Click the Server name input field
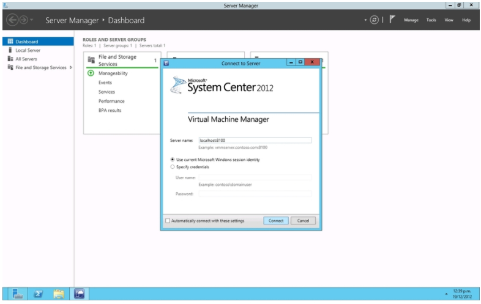The width and height of the screenshot is (481, 304). pyautogui.click(x=255, y=140)
